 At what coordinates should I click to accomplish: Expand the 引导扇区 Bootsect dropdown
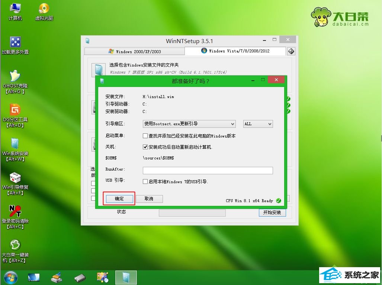189,124
